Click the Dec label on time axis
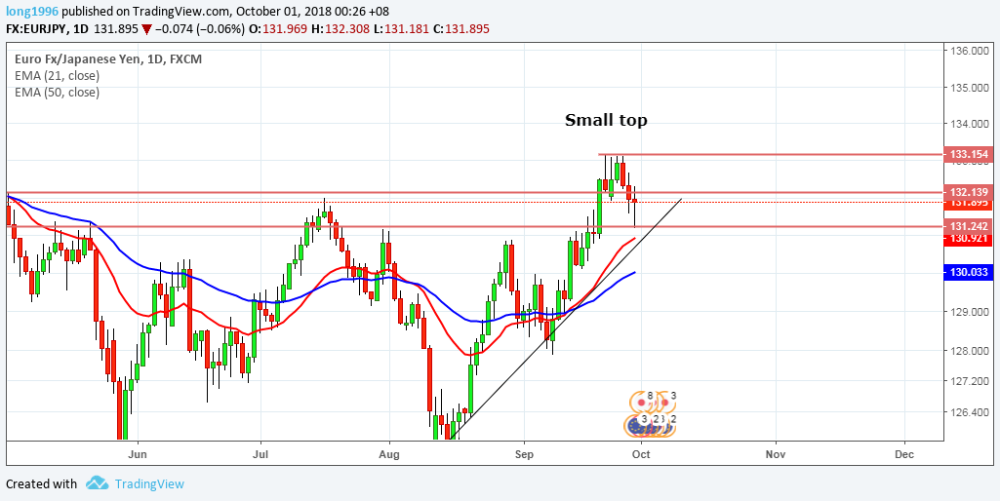 coord(904,454)
